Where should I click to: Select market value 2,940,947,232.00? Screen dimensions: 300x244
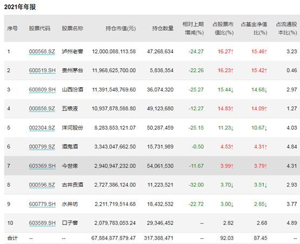115,166
